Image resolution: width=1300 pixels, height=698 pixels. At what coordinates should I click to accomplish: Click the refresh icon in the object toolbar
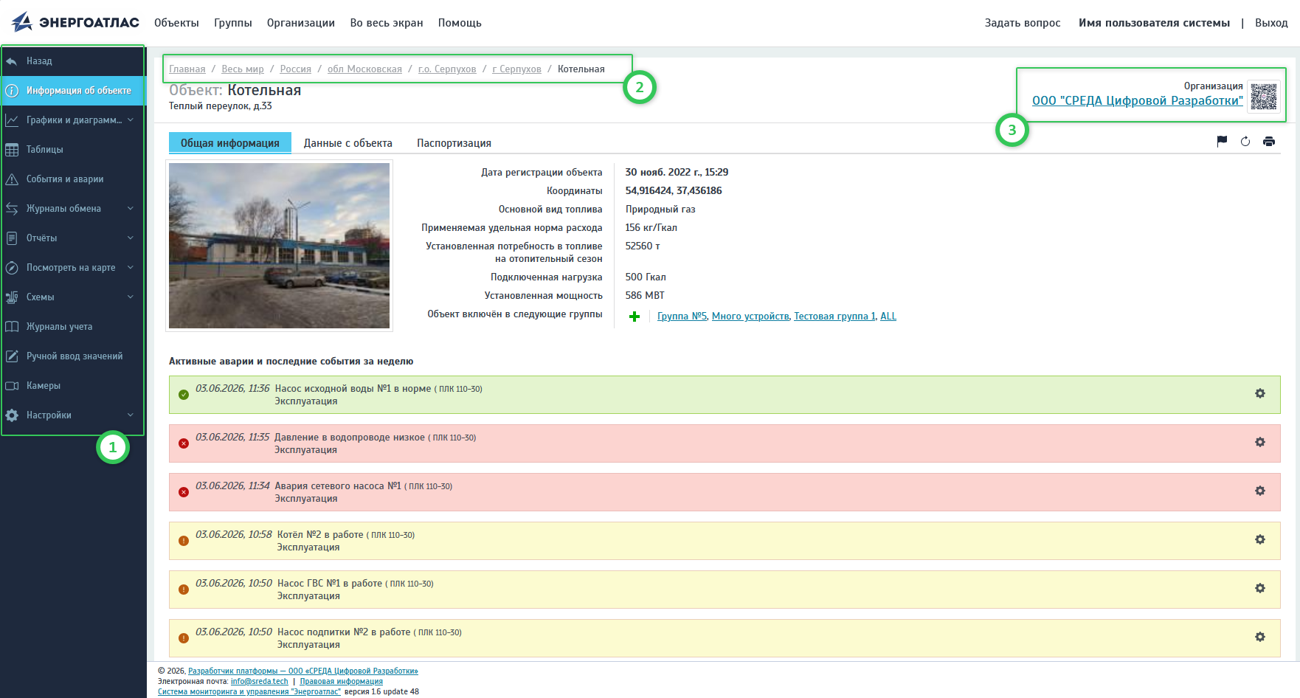[x=1245, y=142]
